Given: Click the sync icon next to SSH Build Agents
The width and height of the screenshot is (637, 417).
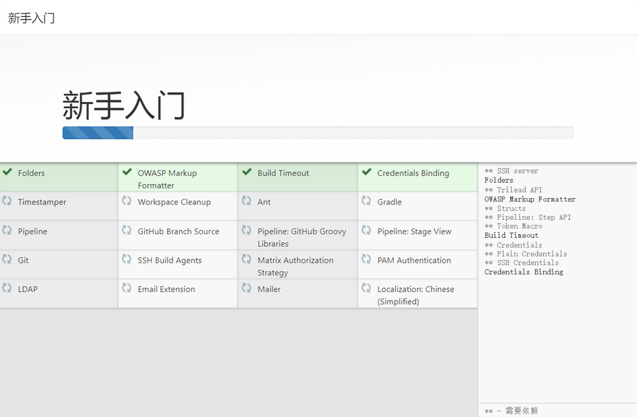Looking at the screenshot, I should [x=127, y=259].
